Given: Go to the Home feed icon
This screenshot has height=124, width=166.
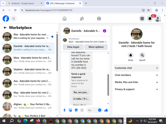Looking at the screenshot, I should pos(64,19).
